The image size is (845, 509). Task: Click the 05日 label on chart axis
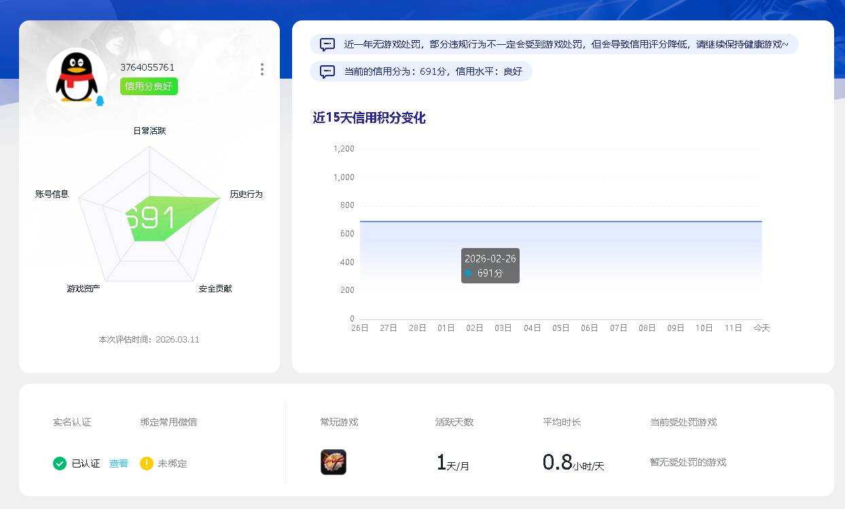[561, 328]
